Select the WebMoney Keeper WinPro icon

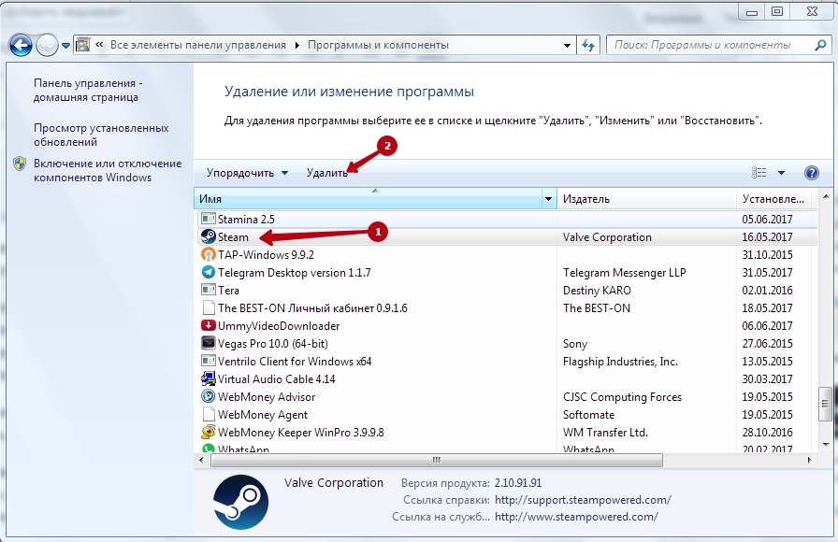208,432
